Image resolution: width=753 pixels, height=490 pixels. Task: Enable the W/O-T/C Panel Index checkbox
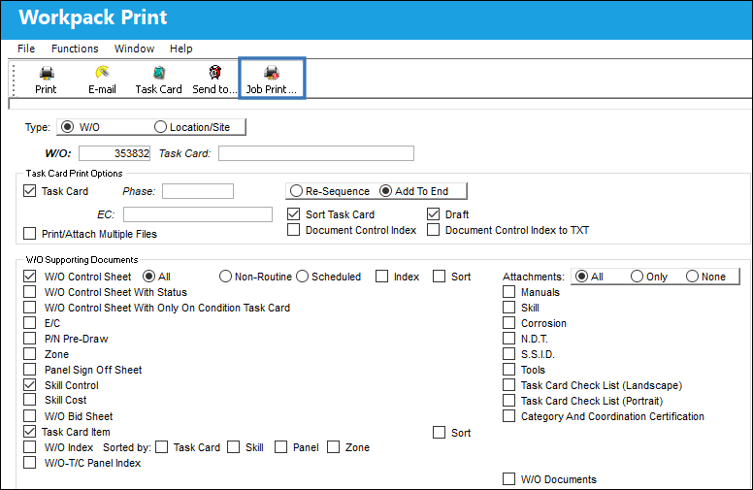[x=30, y=463]
